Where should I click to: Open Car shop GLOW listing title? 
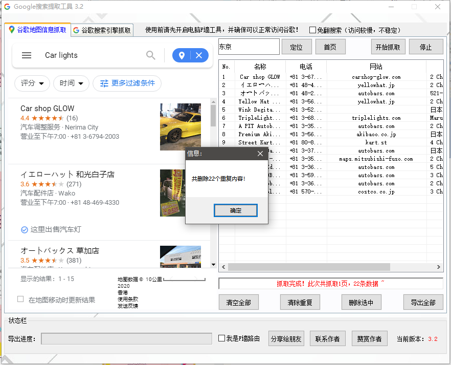pos(47,109)
